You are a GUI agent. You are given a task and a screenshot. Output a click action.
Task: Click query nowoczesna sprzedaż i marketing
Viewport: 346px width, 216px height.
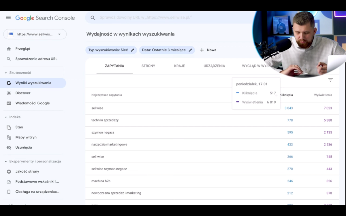(116, 193)
